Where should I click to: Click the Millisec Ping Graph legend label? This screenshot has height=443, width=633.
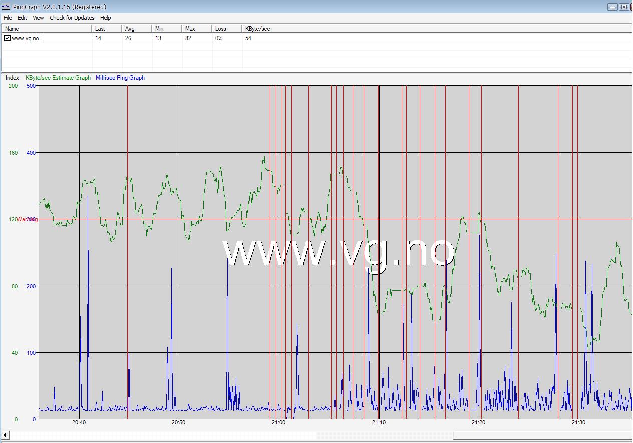pyautogui.click(x=120, y=78)
